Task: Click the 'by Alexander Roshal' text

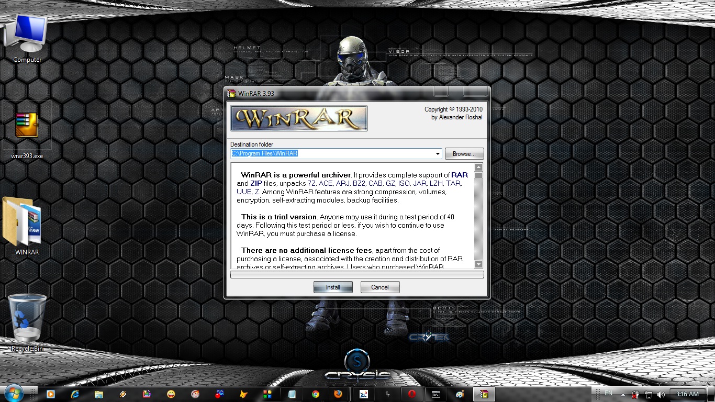Action: [457, 117]
